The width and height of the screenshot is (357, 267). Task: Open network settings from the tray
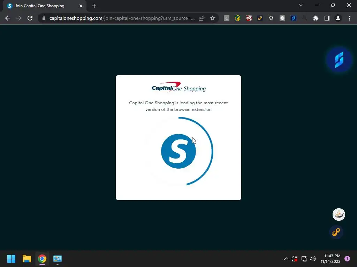click(x=304, y=259)
